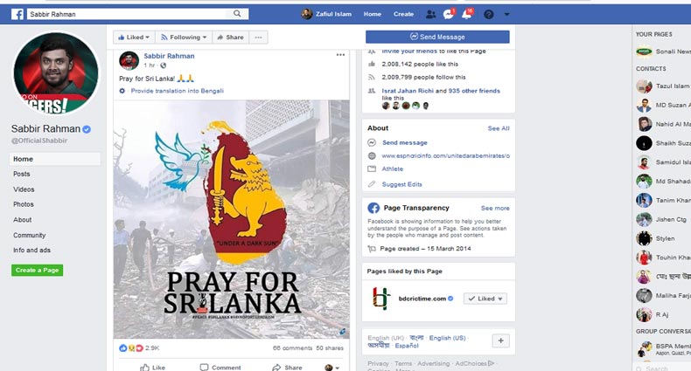The width and height of the screenshot is (691, 371).
Task: Open the help question mark icon
Action: (489, 15)
